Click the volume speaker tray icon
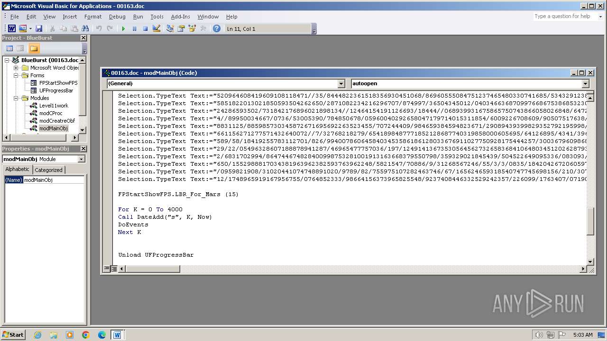607x341 pixels. (x=539, y=335)
